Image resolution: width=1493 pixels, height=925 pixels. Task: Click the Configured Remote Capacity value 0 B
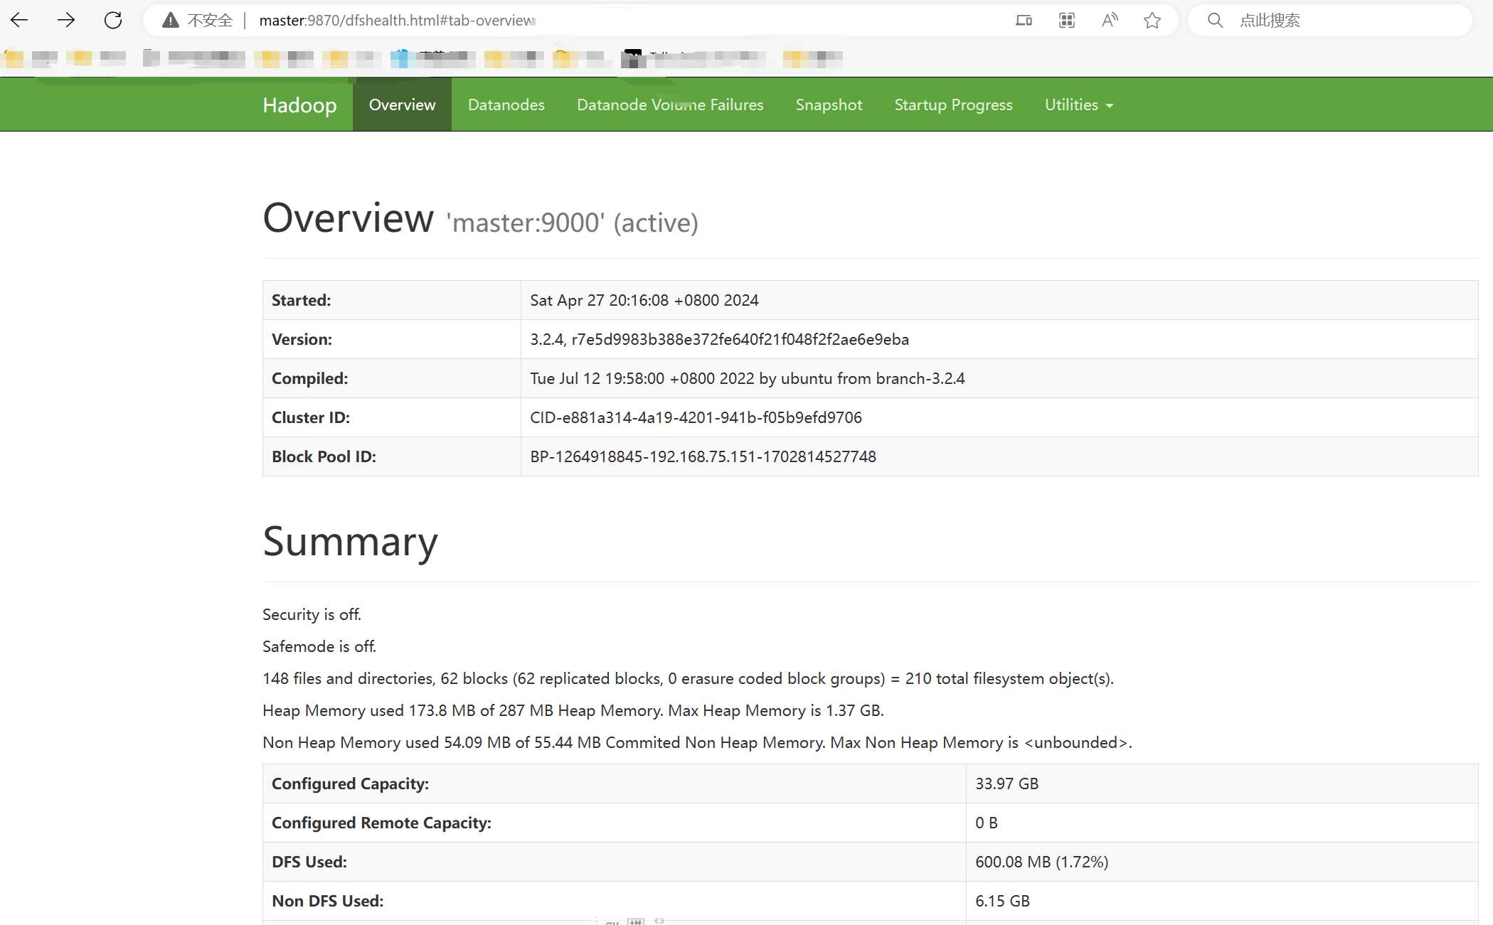(x=987, y=823)
